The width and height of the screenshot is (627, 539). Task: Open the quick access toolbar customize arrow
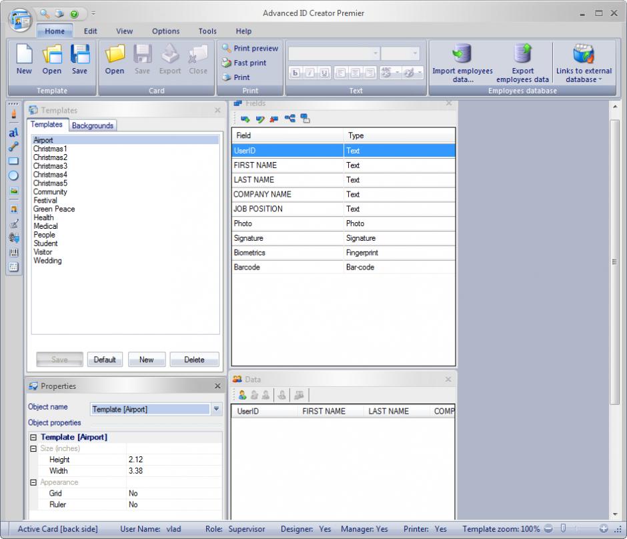[x=93, y=13]
